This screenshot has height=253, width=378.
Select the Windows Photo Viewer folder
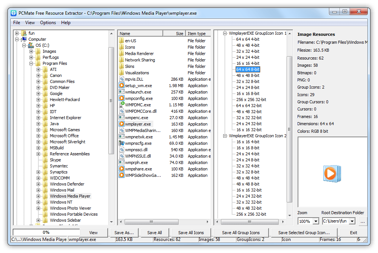click(x=70, y=208)
